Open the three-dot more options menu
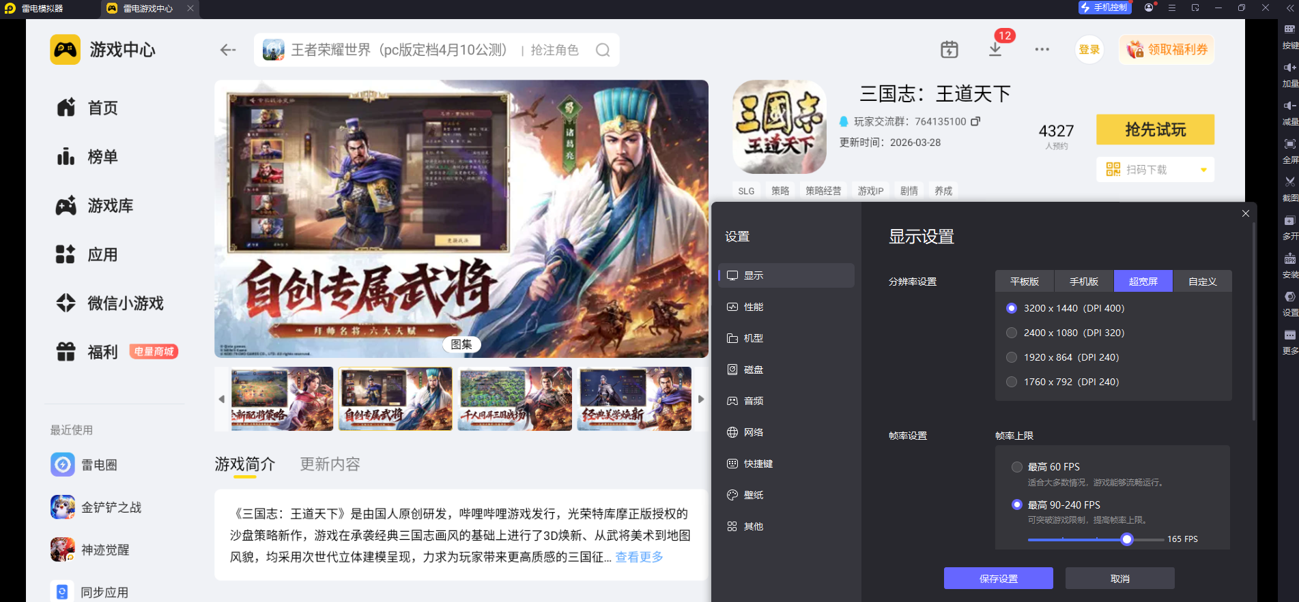The height and width of the screenshot is (602, 1299). click(x=1042, y=49)
